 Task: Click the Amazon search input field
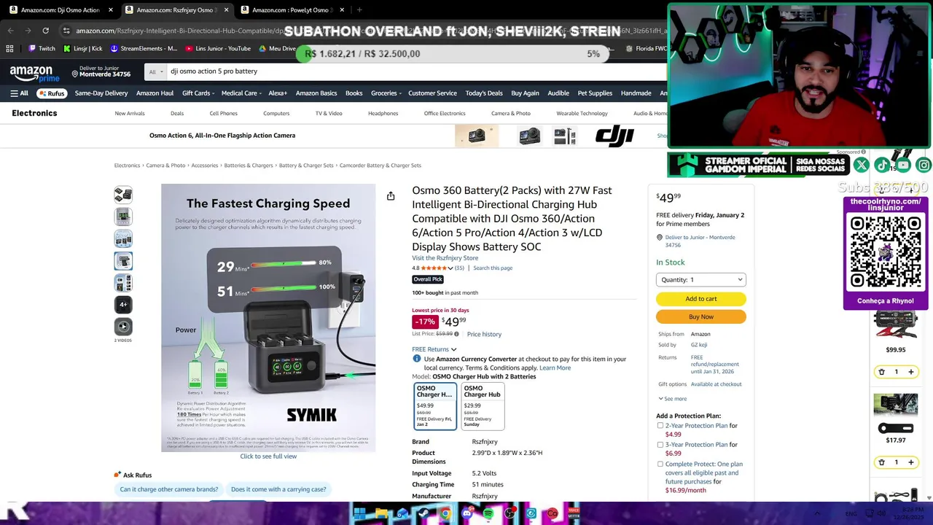[x=415, y=71]
